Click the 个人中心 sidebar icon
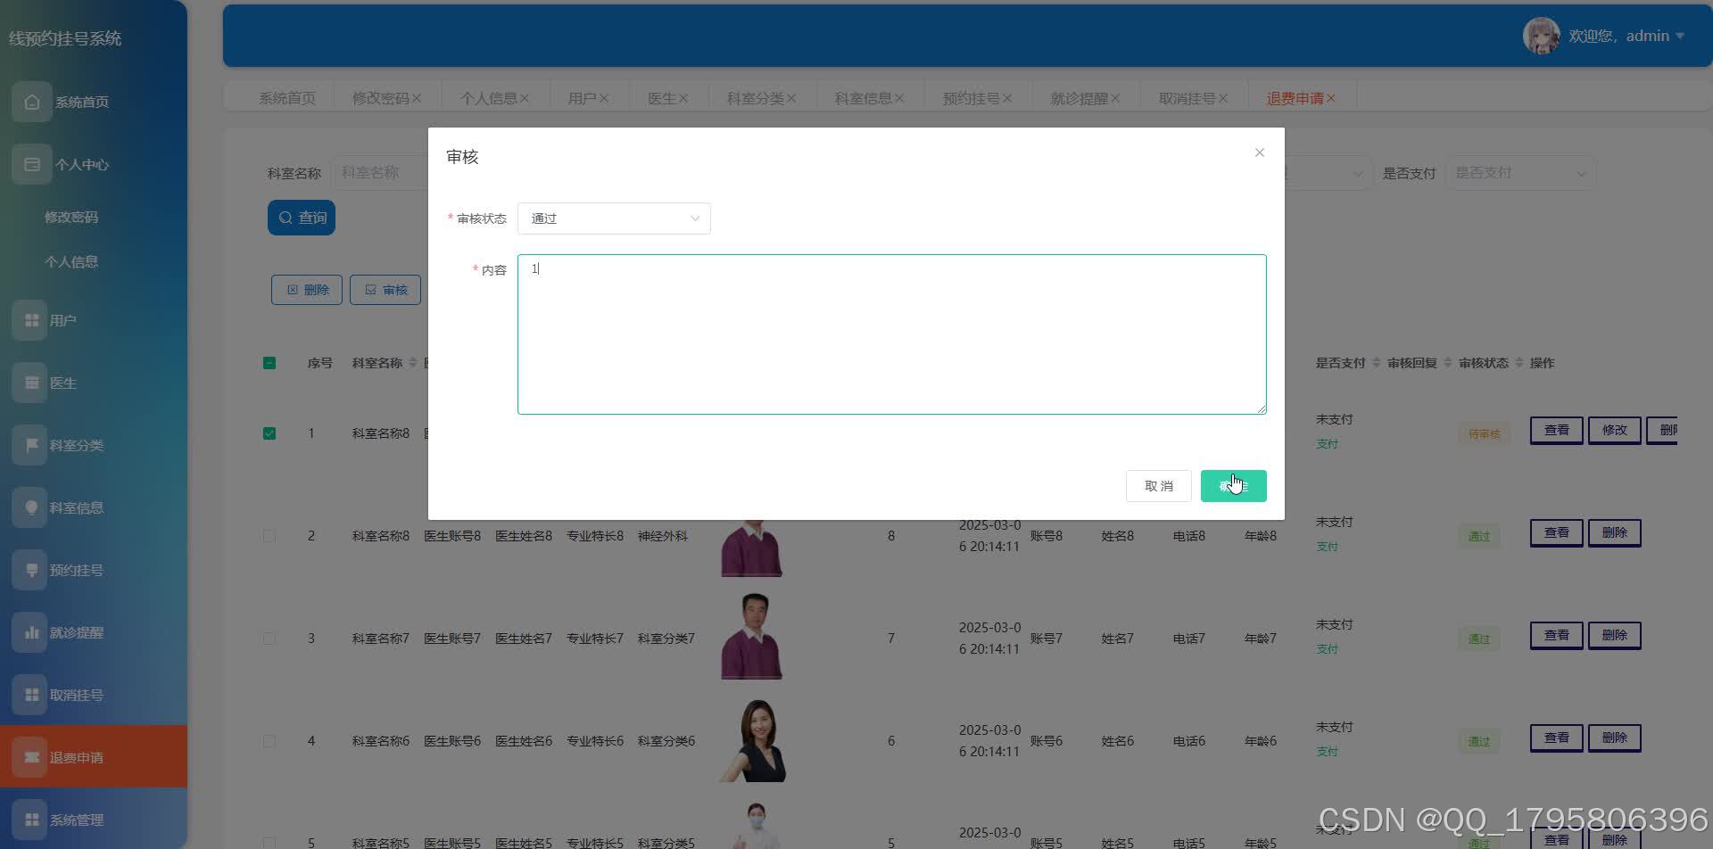 click(x=31, y=164)
